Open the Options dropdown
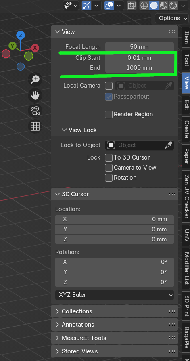 (172, 18)
